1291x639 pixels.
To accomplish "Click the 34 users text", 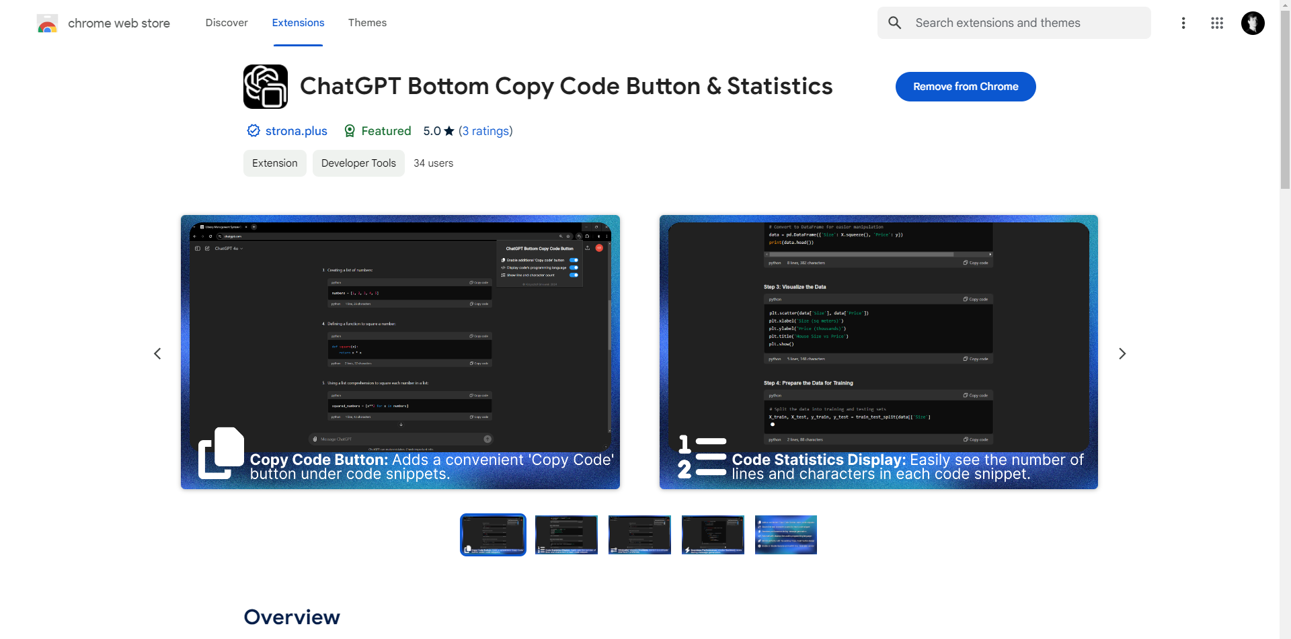I will (434, 163).
